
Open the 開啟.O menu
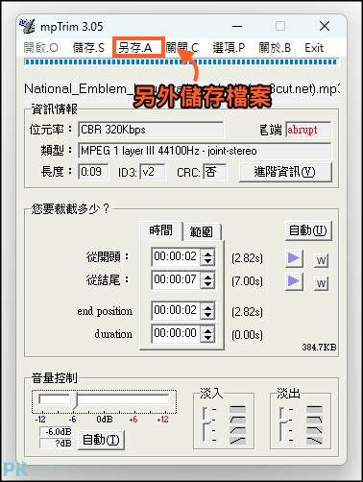tap(40, 48)
